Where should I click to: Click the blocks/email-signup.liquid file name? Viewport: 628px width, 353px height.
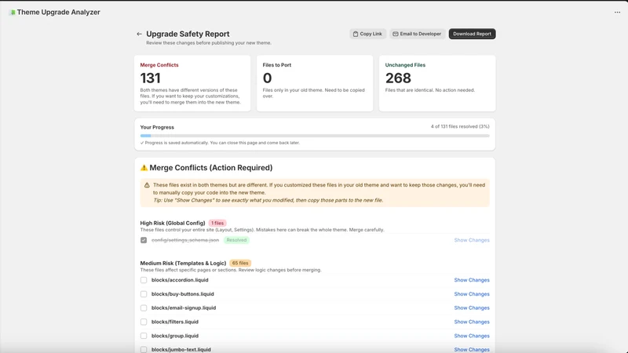click(184, 308)
